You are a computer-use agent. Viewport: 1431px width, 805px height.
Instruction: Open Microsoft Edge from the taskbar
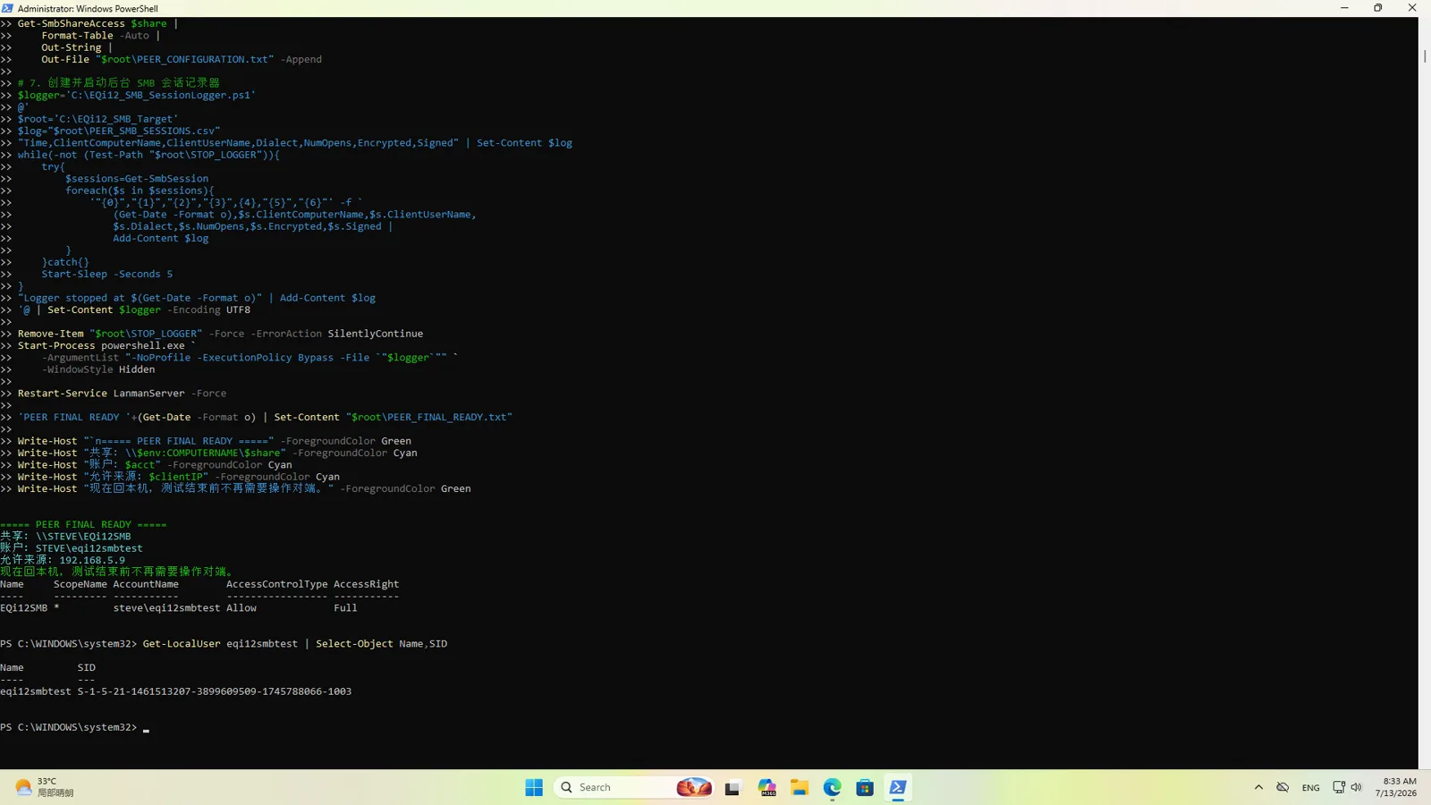pos(833,787)
